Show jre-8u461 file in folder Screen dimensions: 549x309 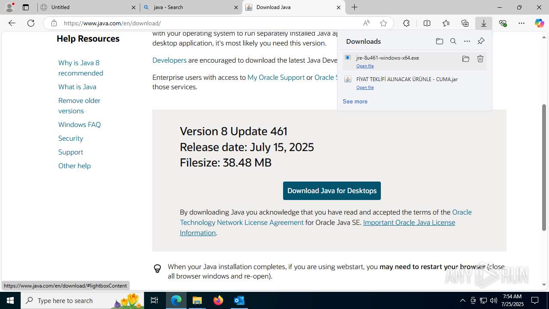(466, 59)
